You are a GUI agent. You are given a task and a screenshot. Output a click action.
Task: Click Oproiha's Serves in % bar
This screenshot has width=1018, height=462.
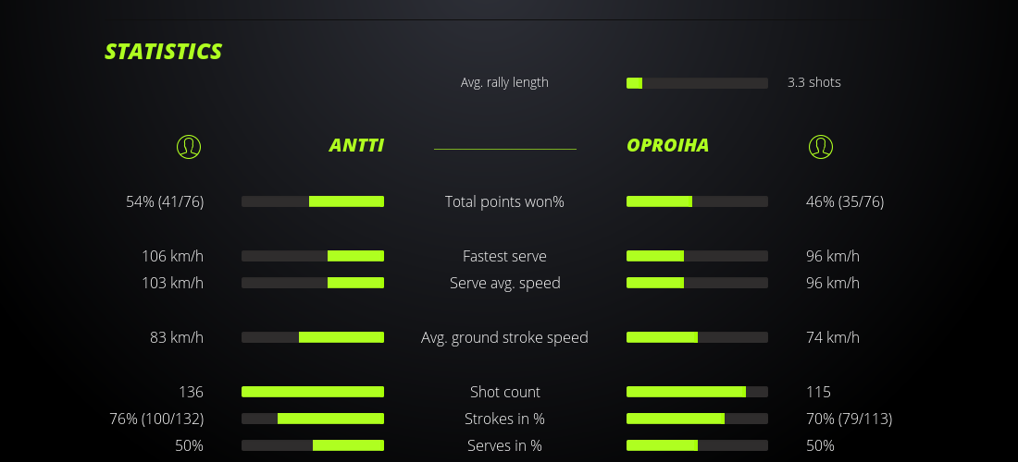[697, 445]
